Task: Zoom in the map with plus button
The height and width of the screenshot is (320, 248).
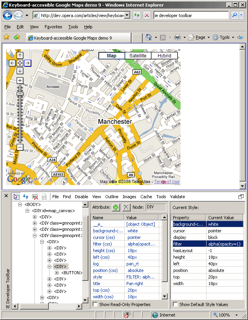Action: [x=20, y=81]
